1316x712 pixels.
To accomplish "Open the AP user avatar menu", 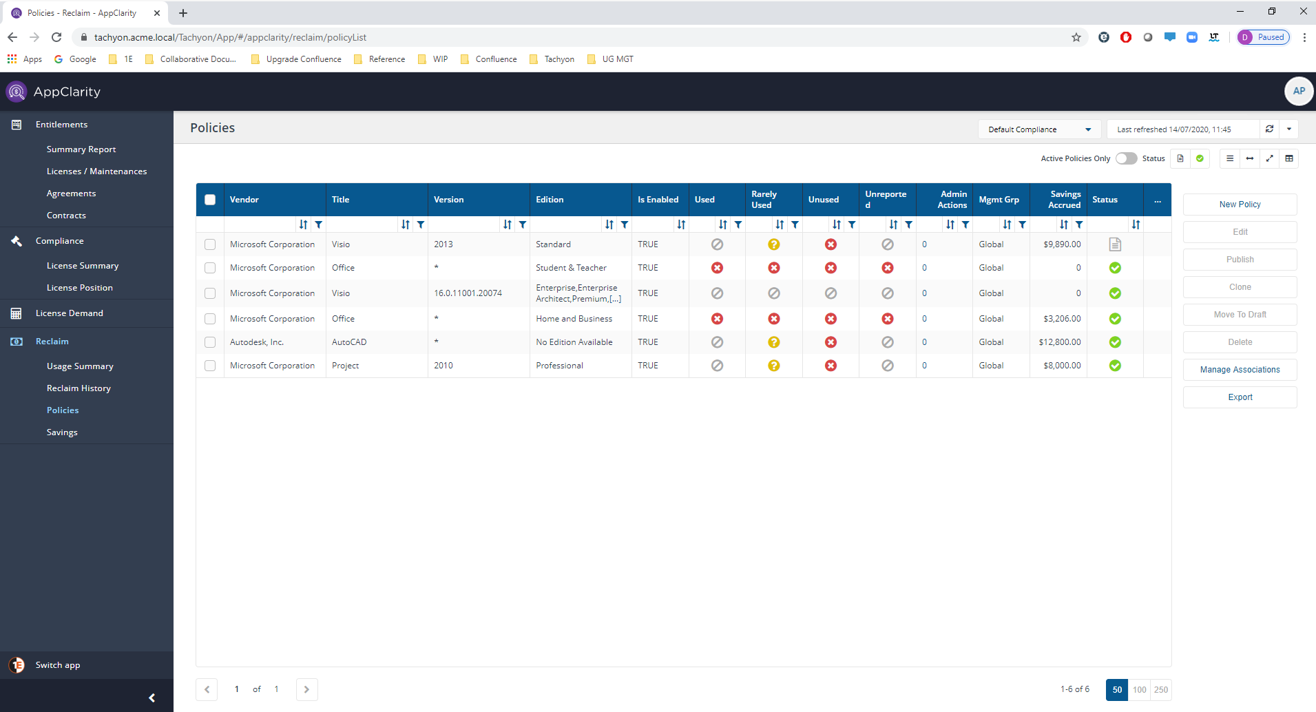I will pos(1299,91).
